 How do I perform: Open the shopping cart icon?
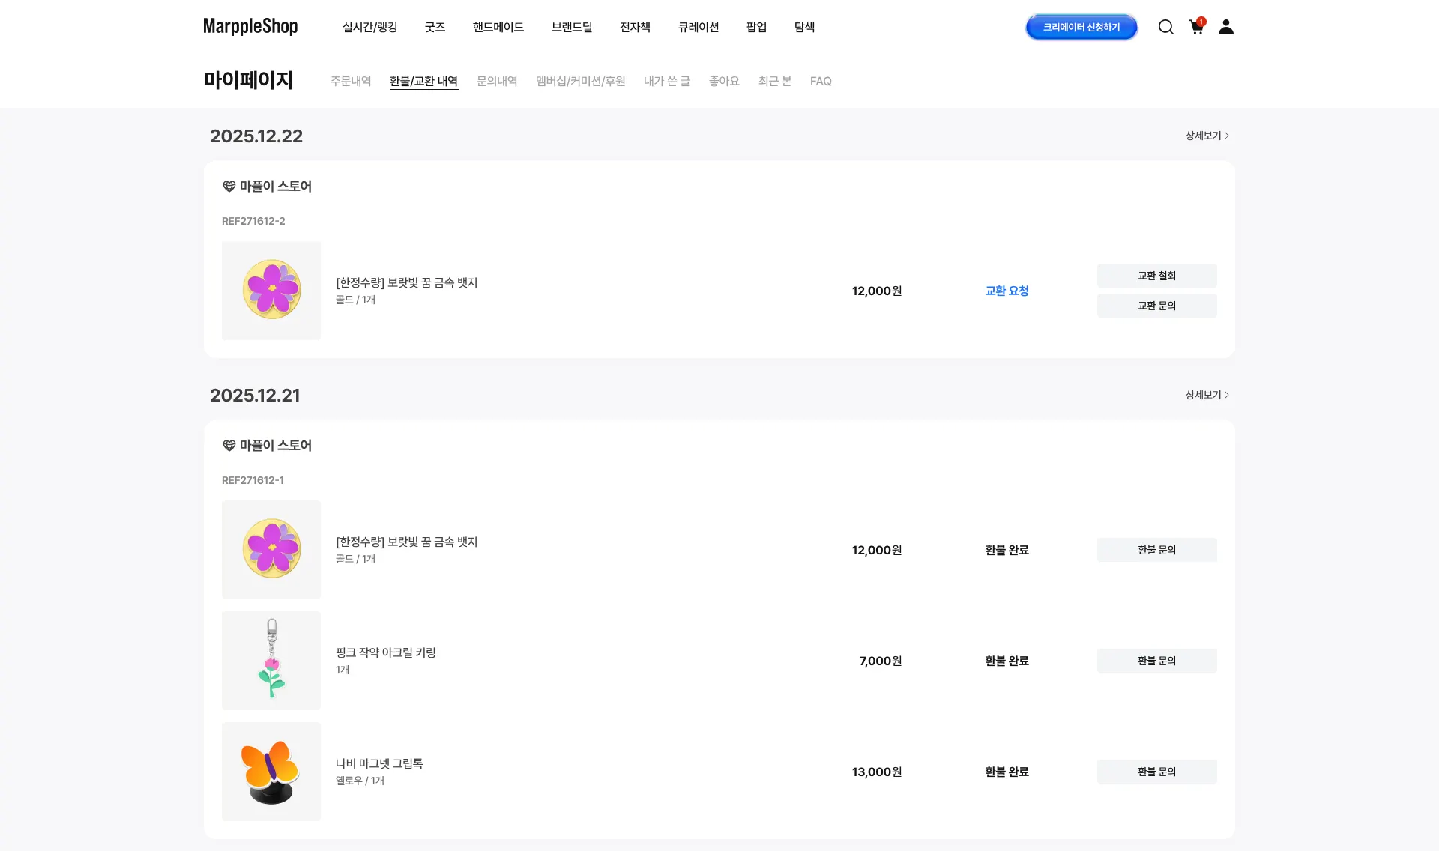click(x=1196, y=27)
